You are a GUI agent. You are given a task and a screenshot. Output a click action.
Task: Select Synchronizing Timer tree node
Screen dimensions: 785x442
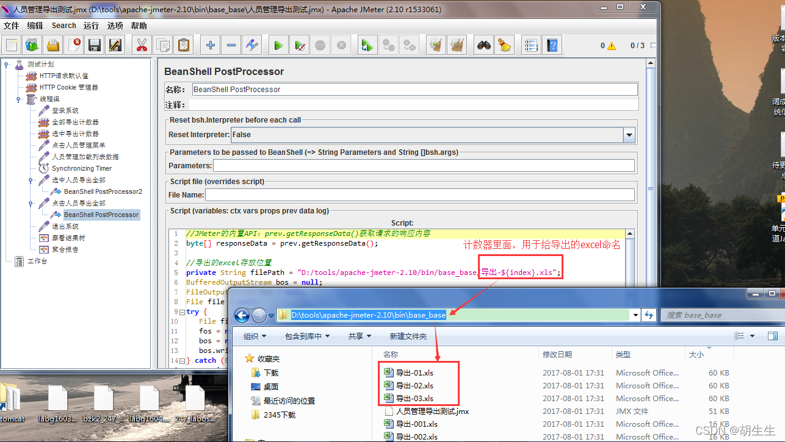click(82, 169)
